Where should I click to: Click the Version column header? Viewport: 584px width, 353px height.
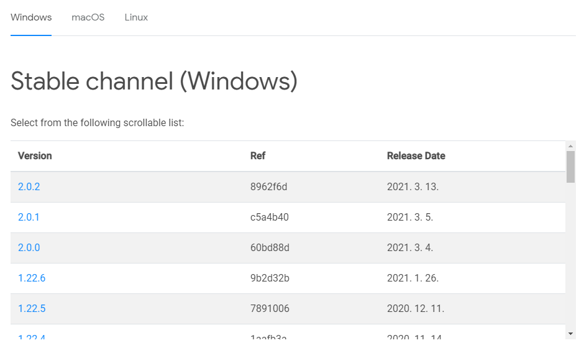(x=35, y=156)
